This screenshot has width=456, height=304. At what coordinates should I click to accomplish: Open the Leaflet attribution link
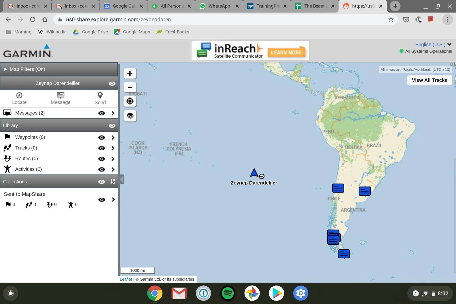coord(126,279)
